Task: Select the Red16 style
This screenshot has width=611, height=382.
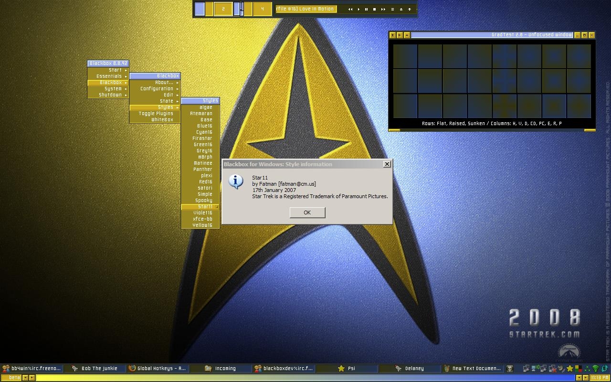Action: (200, 182)
